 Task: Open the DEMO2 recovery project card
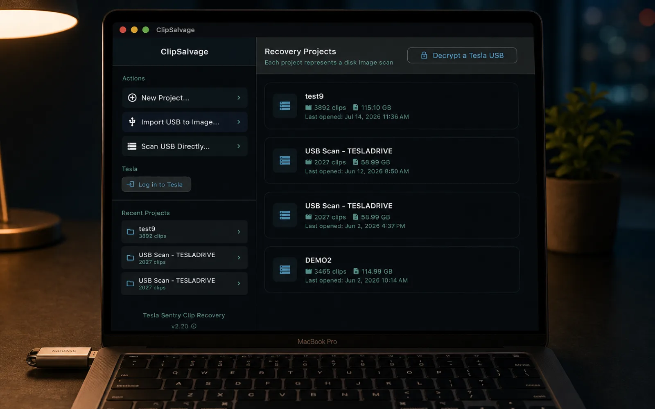pyautogui.click(x=392, y=270)
